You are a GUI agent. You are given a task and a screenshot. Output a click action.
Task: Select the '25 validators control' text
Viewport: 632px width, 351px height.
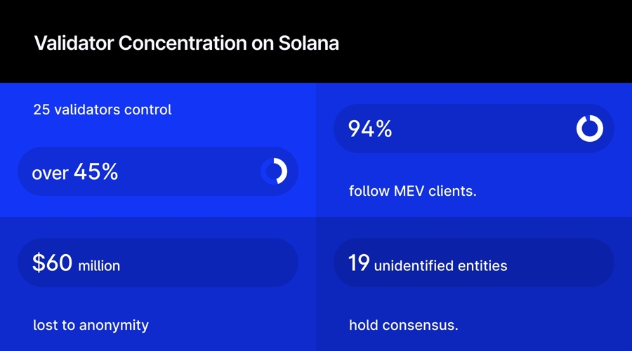103,110
